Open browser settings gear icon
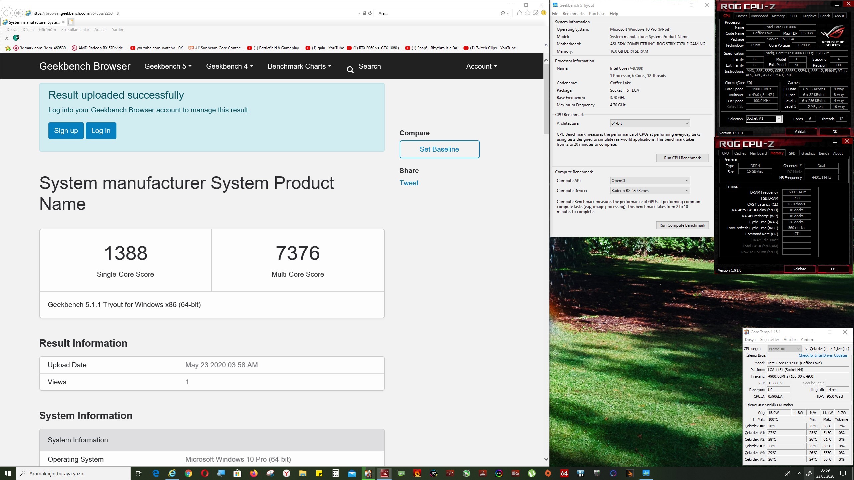854x480 pixels. coord(535,13)
